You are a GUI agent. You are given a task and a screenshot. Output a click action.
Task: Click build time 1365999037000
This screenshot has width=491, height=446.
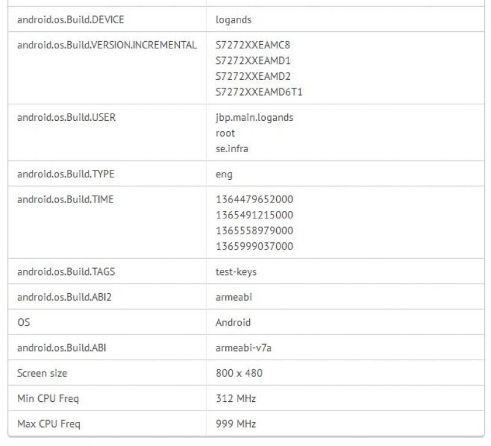254,247
